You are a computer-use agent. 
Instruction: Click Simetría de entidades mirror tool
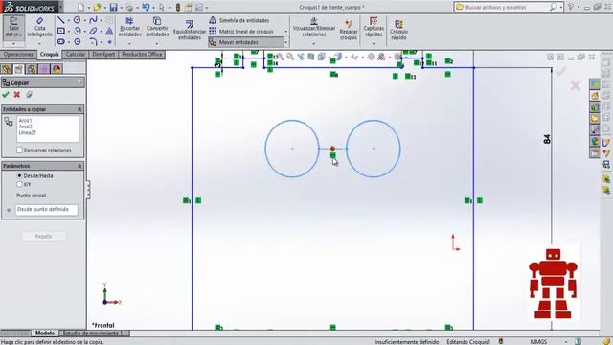(x=239, y=20)
